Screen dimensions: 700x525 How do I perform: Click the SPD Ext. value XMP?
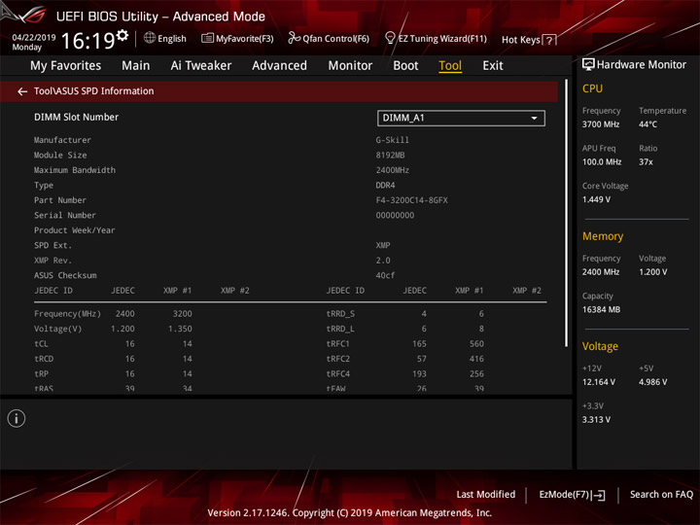click(x=383, y=245)
